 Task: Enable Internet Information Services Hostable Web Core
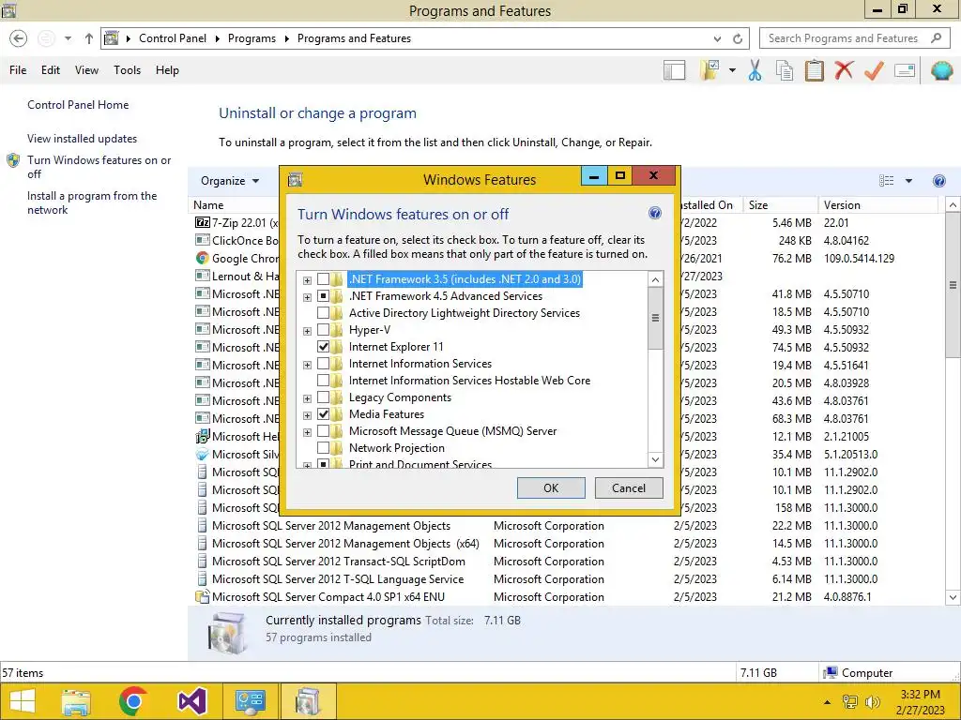pyautogui.click(x=323, y=381)
